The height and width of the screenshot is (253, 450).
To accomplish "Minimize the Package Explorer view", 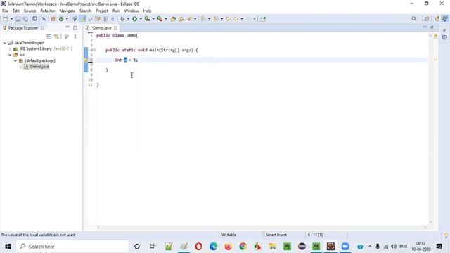I will click(67, 27).
